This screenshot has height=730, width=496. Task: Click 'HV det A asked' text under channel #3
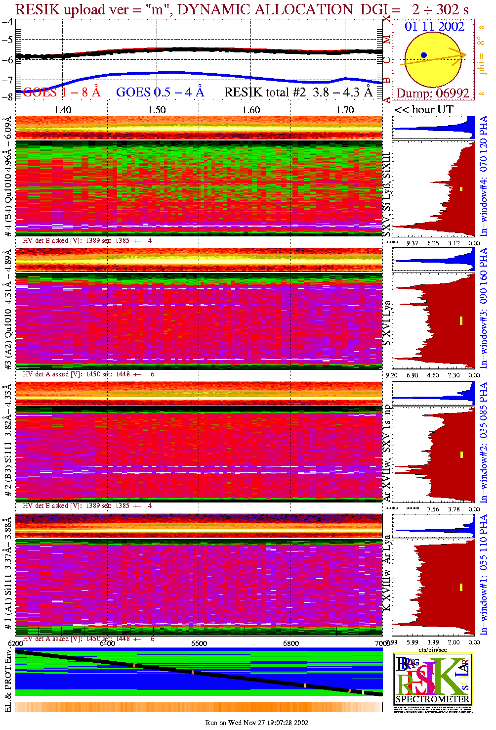(x=45, y=374)
